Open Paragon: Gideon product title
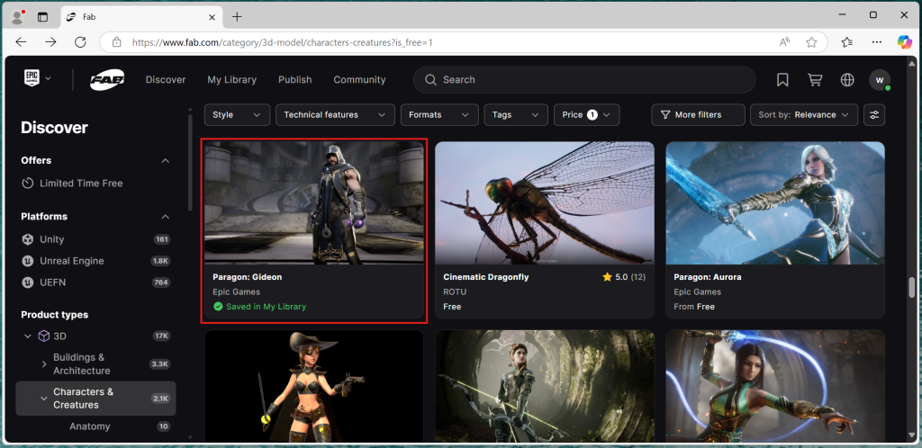922x448 pixels. (247, 277)
